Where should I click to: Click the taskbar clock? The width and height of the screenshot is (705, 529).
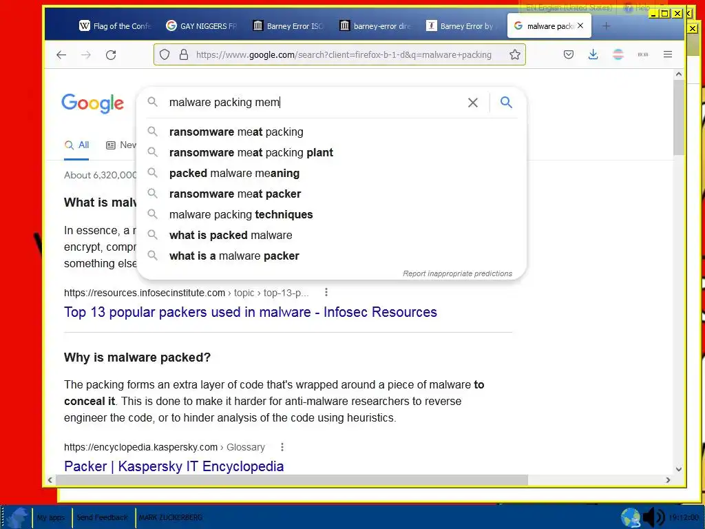pos(684,518)
